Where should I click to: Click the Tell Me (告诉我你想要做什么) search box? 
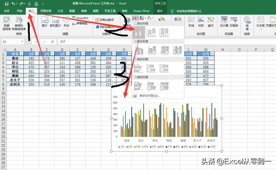point(189,11)
